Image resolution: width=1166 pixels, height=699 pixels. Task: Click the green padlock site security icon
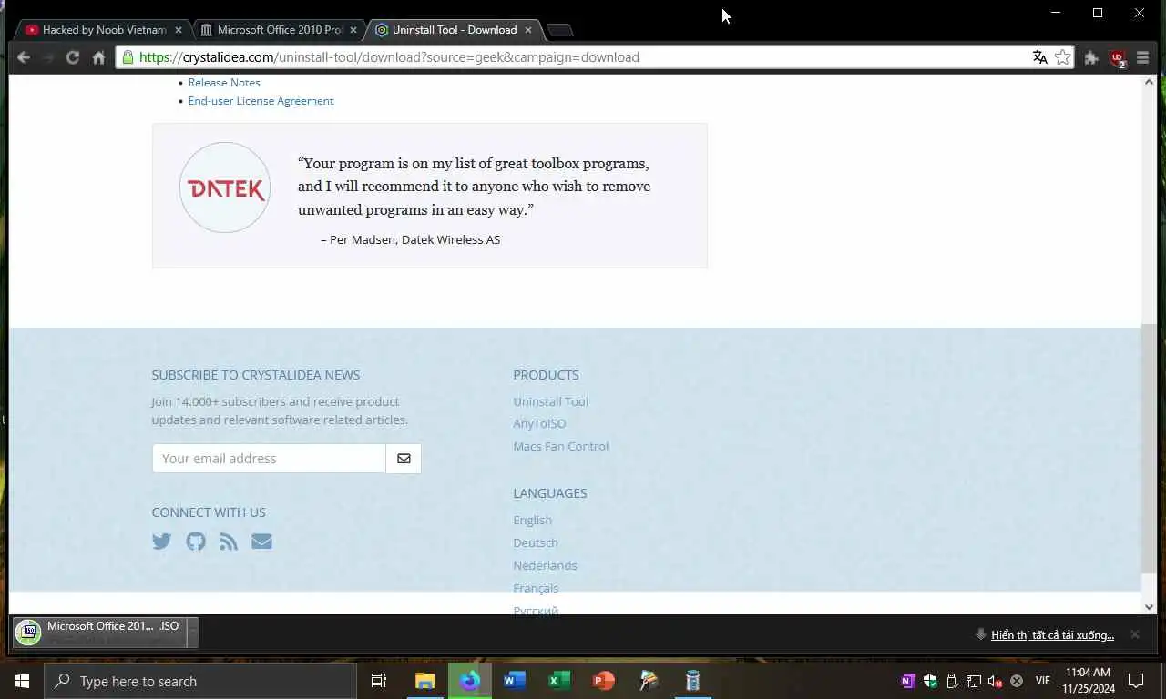128,57
